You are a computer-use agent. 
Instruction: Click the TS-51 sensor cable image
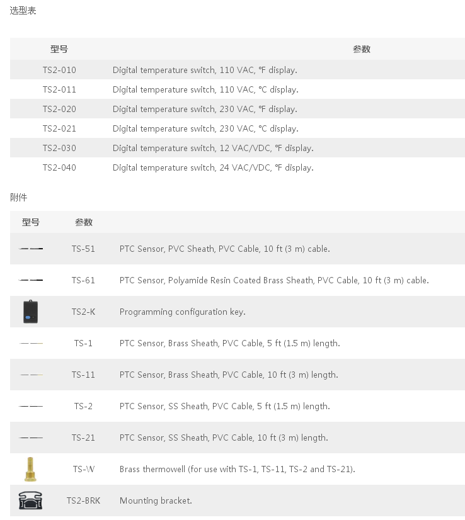point(31,249)
